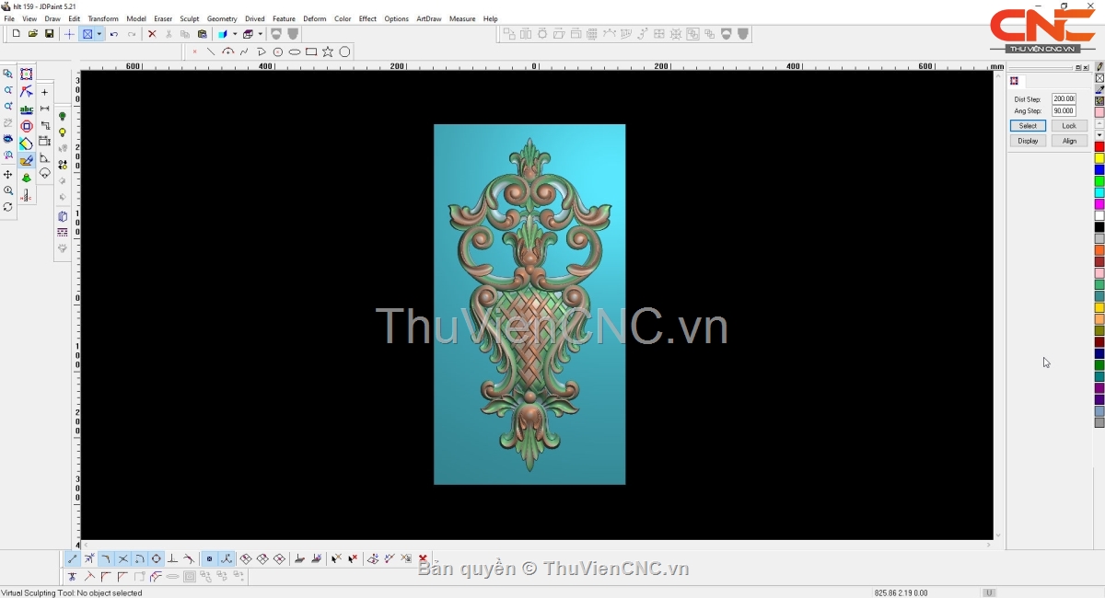Open the File menu
The image size is (1105, 598).
point(9,18)
